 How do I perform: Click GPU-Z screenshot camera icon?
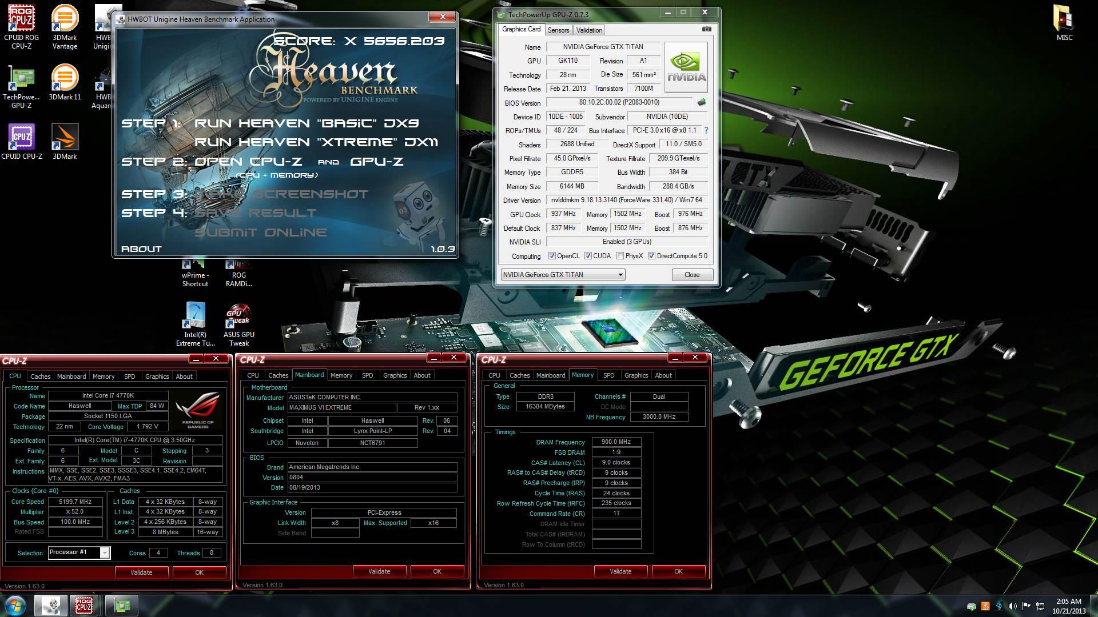(x=707, y=29)
